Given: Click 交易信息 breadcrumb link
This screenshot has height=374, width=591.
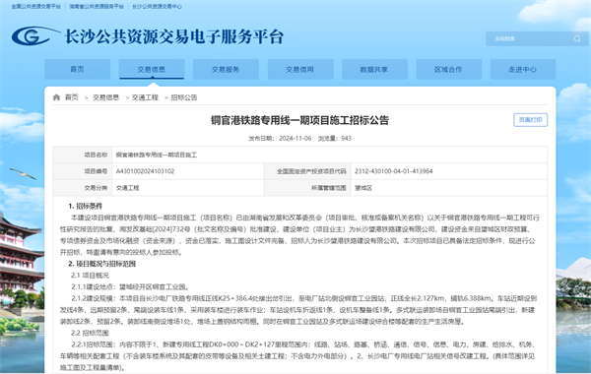Looking at the screenshot, I should (x=106, y=97).
